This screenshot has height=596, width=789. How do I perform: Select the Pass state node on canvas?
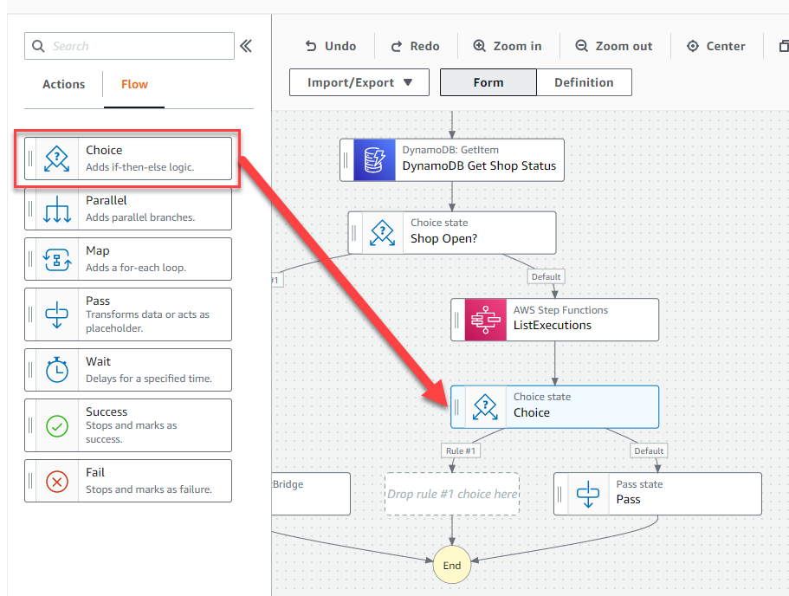point(657,494)
